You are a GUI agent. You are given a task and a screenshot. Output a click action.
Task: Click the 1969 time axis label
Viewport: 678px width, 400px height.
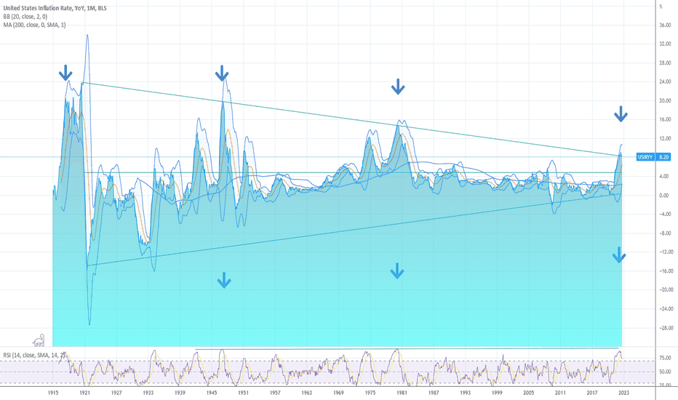(338, 393)
